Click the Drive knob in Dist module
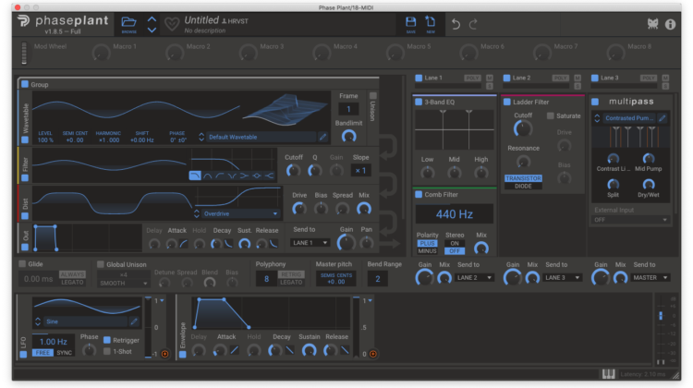The image size is (693, 388). point(299,209)
